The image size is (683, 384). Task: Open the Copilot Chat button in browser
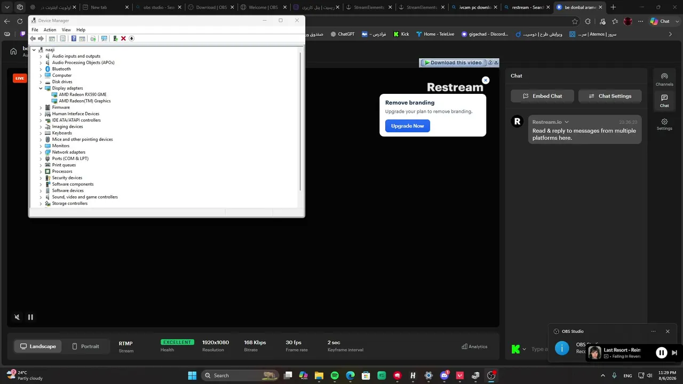click(660, 21)
